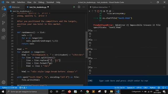Expand collapsed cell [7]
The image size is (168, 94).
pos(92,49)
